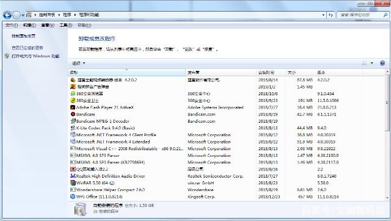The image size is (391, 221).
Task: Click the WPS Office icon
Action: point(73,197)
